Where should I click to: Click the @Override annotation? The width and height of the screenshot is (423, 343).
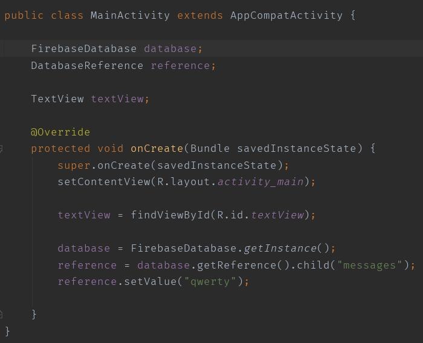tap(60, 132)
